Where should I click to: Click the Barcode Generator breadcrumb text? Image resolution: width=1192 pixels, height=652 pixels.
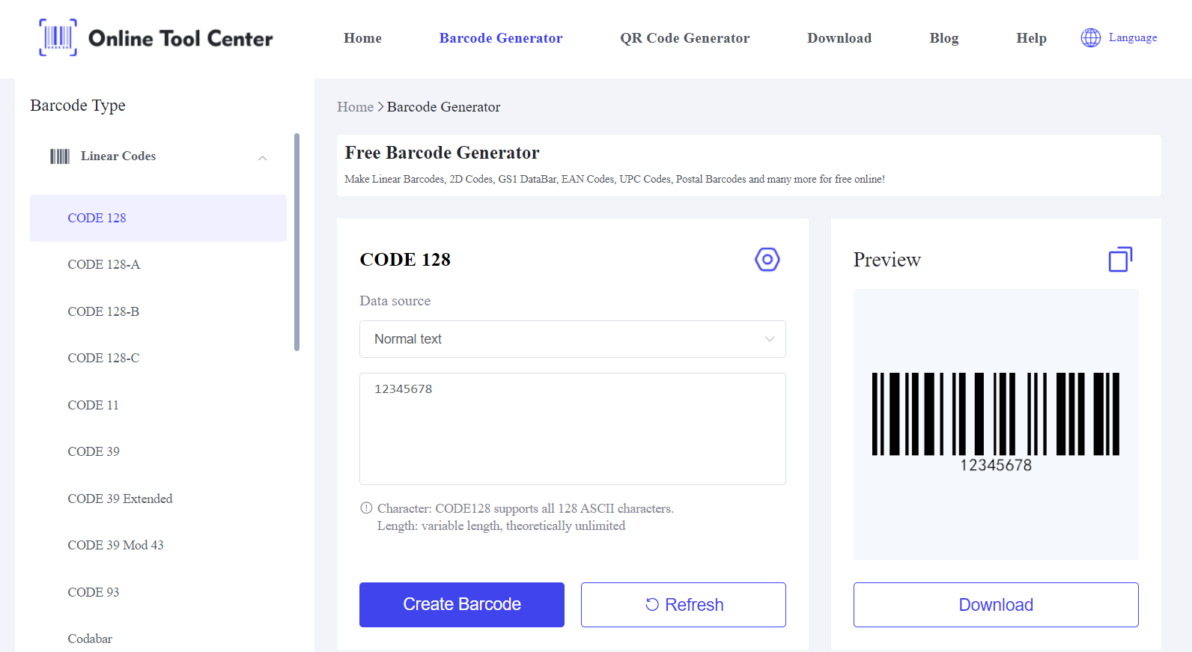(443, 107)
